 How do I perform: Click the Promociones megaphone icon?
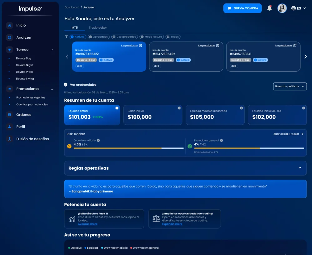(x=9, y=89)
